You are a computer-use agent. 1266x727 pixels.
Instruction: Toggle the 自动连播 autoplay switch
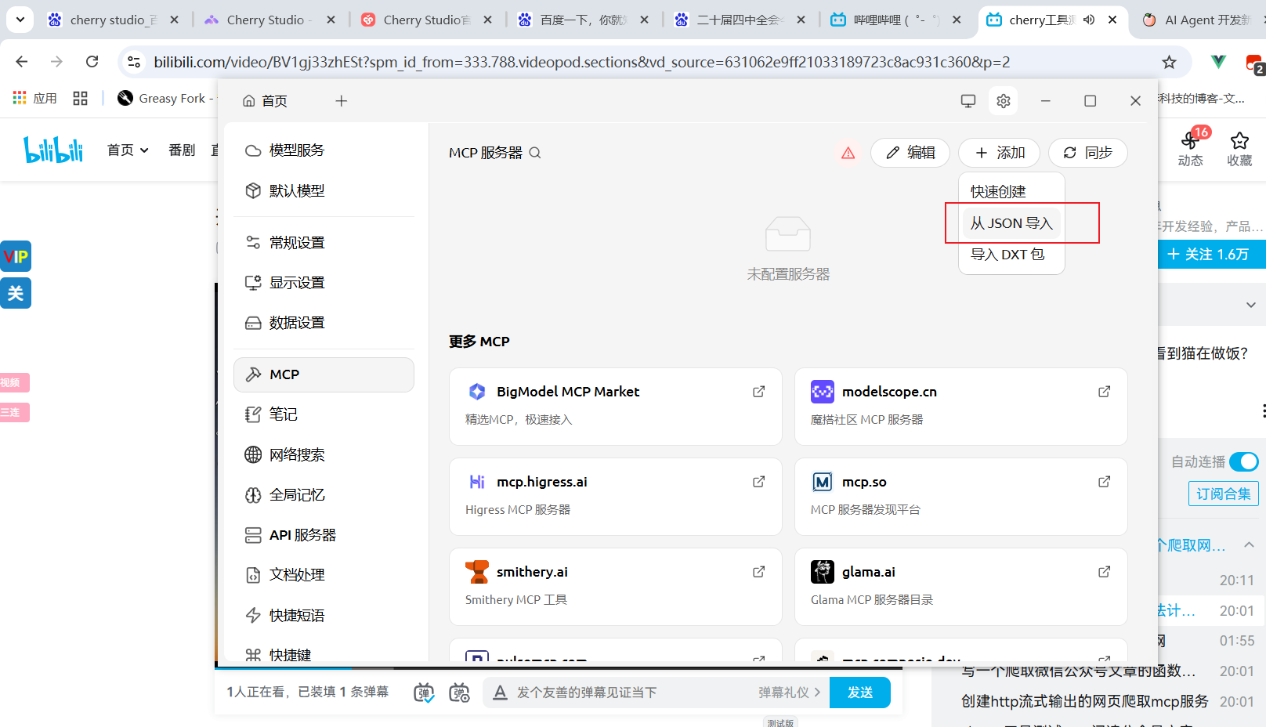[x=1243, y=461]
